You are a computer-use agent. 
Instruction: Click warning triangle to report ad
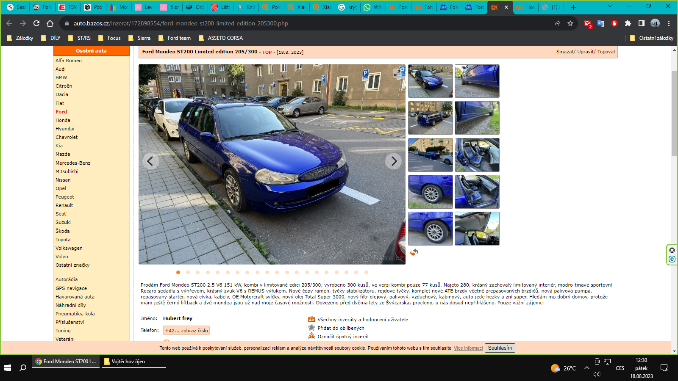(x=311, y=336)
